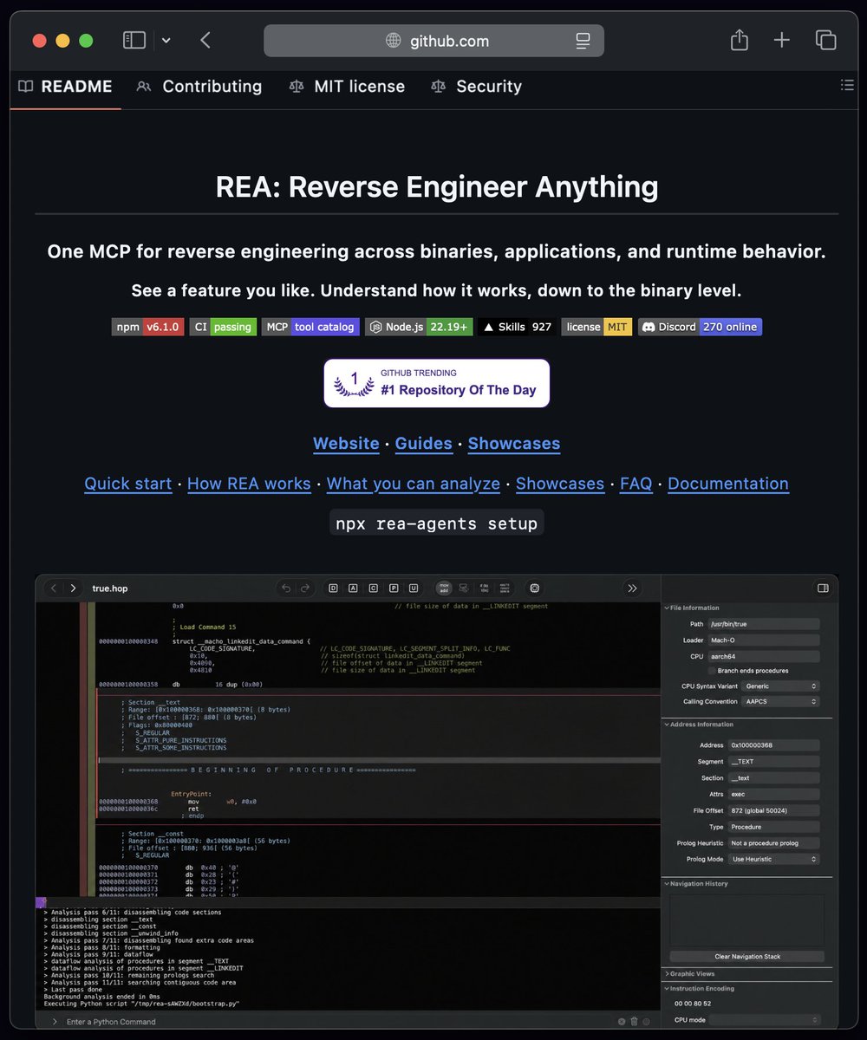Click the Node.js 22.19+ badge
867x1040 pixels.
[x=419, y=327]
